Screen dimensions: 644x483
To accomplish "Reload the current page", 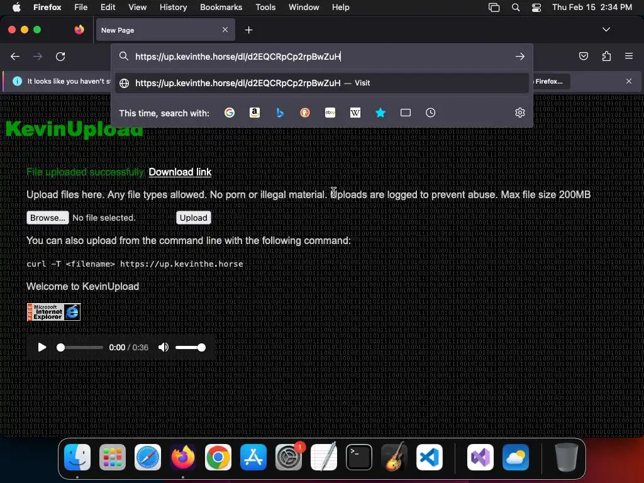I will point(60,56).
